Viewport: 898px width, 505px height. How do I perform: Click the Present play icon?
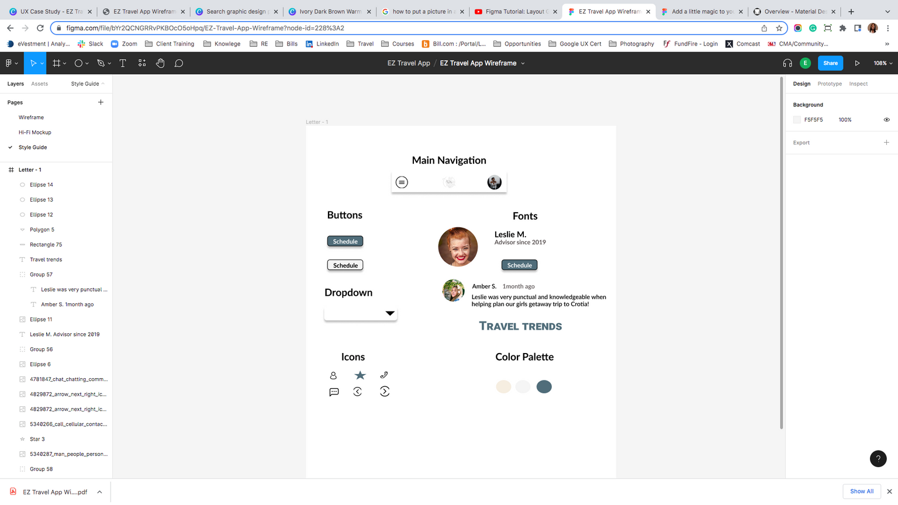[857, 63]
